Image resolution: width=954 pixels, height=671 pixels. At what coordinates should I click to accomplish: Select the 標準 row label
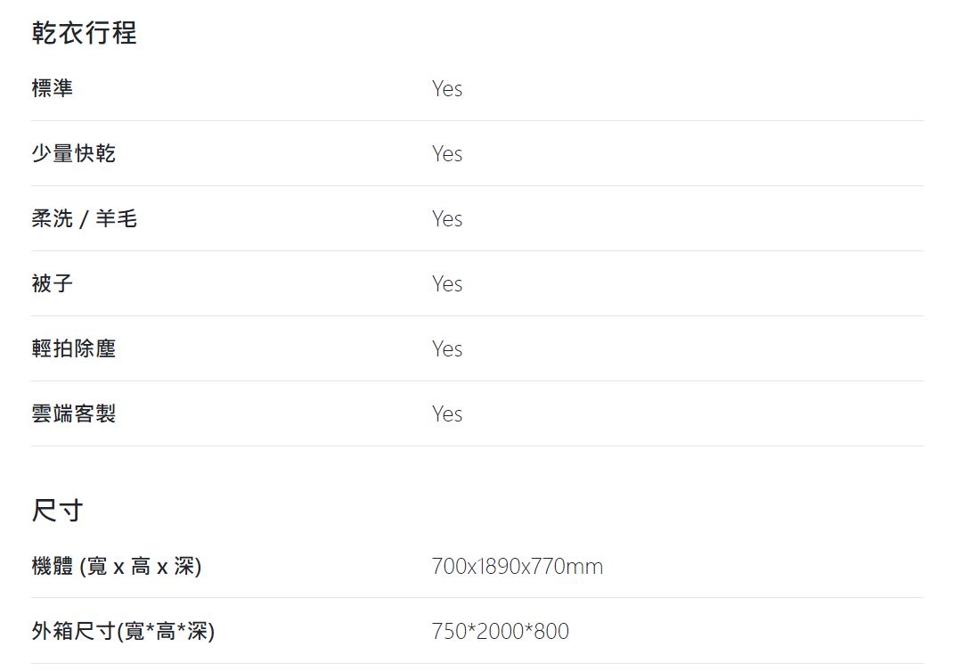click(x=53, y=88)
